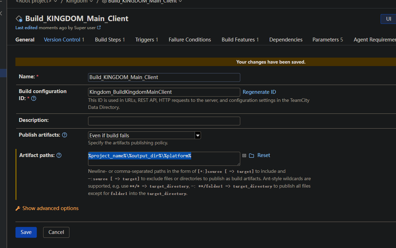Click the UI button at top right
The height and width of the screenshot is (248, 396).
(x=388, y=19)
